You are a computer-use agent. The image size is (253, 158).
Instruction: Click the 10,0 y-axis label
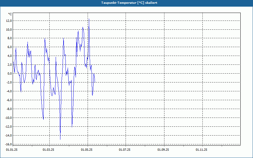(9, 29)
